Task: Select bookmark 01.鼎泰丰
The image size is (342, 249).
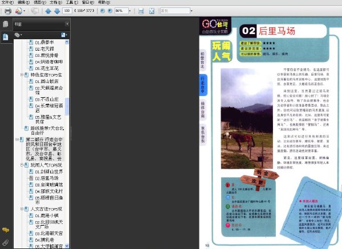Action: (x=44, y=43)
